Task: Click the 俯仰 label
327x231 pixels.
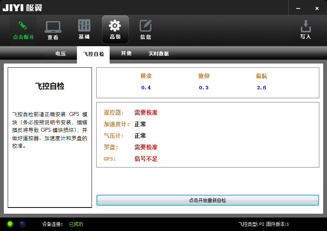Action: [204, 76]
